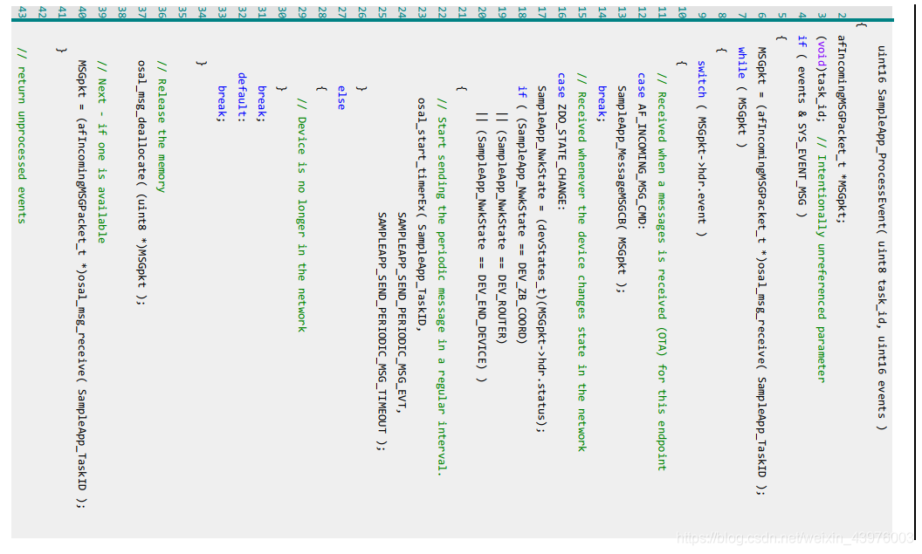Click line number 33 in the gutter

click(222, 12)
